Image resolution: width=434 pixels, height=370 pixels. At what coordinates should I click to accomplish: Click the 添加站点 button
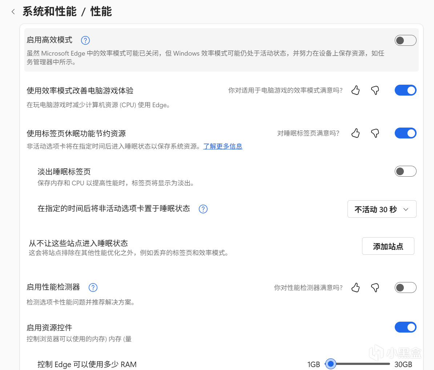(x=388, y=246)
